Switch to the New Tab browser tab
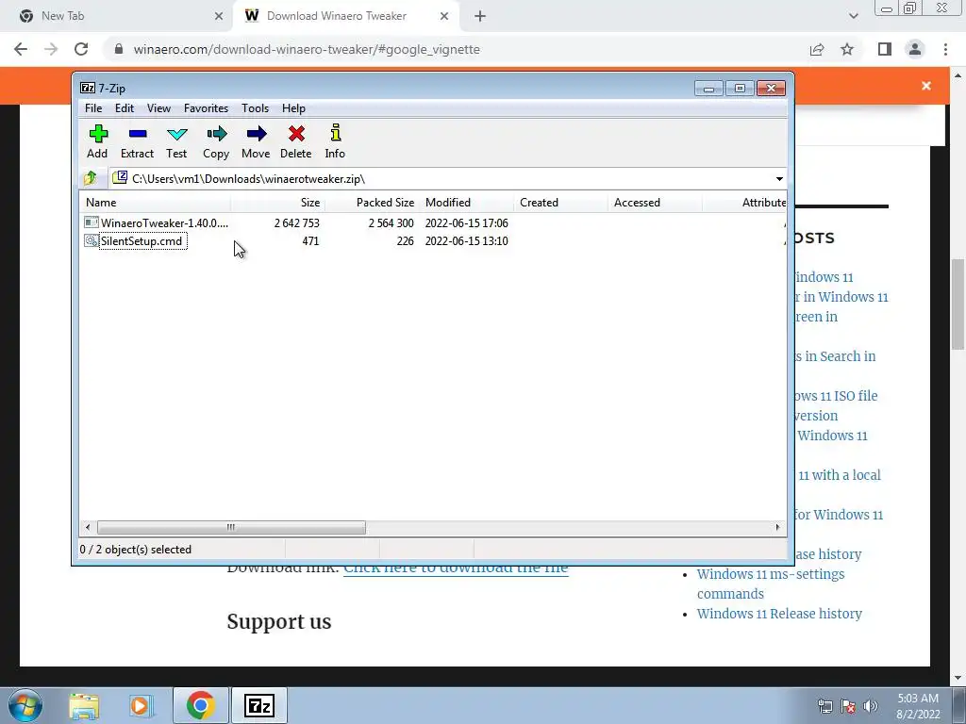Image resolution: width=966 pixels, height=724 pixels. tap(116, 16)
